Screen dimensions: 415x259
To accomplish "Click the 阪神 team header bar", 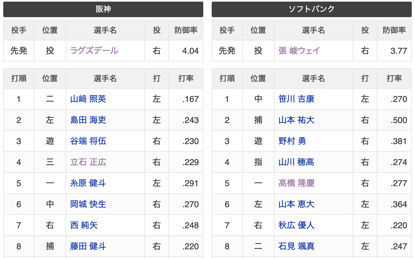I will click(x=103, y=9).
